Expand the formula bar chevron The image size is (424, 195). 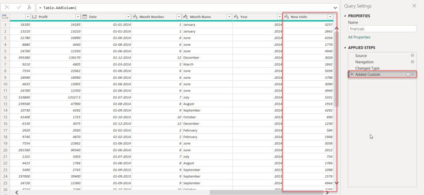click(x=335, y=8)
